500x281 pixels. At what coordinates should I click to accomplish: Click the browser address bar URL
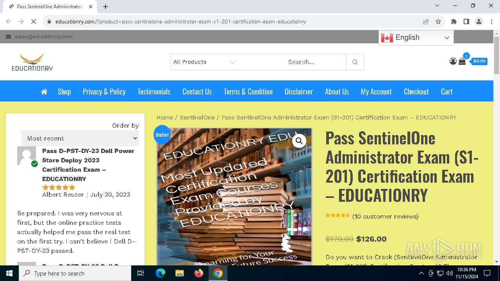pos(180,21)
